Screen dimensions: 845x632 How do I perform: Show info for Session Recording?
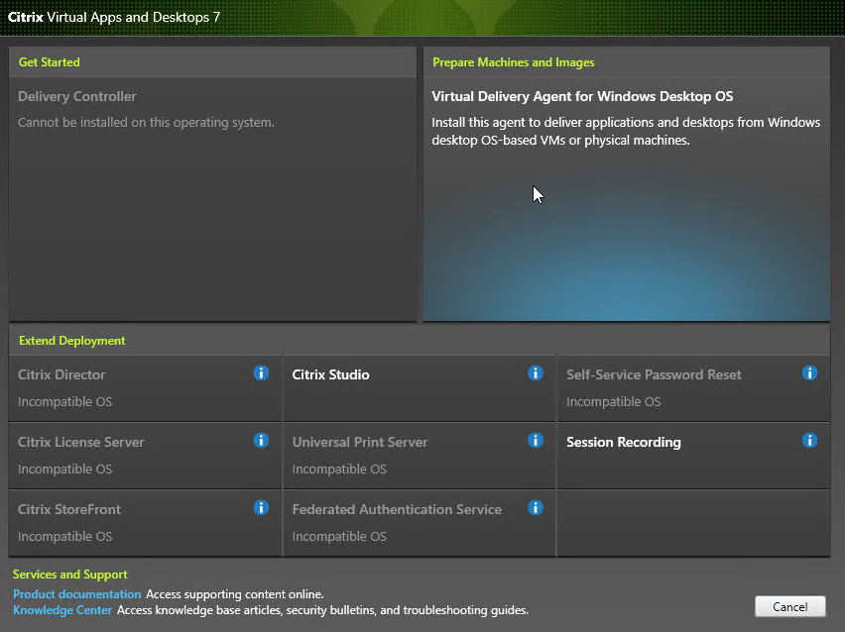[x=810, y=441]
